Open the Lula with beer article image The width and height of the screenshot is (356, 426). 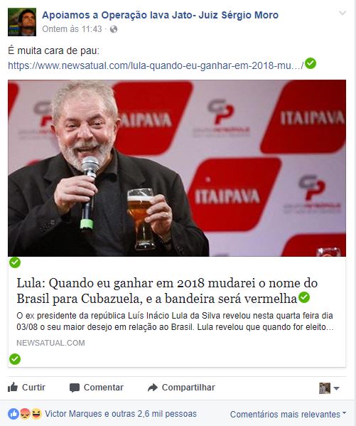[x=177, y=168]
